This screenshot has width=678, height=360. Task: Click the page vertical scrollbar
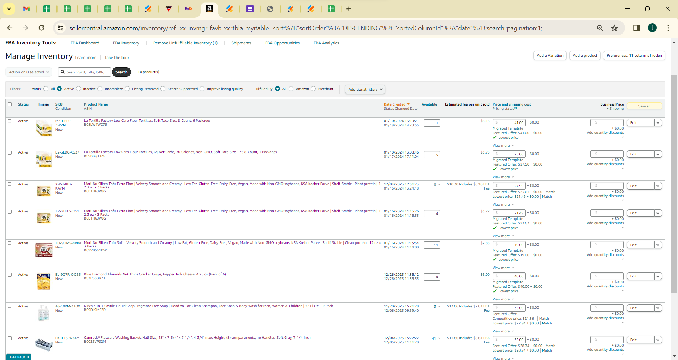pos(674,184)
